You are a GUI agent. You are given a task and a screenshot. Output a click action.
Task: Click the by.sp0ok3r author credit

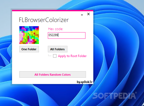tap(85, 82)
